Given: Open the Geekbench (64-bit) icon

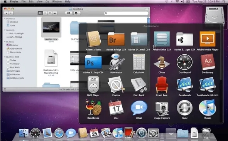Looking at the screenshot, I should point(207,85).
